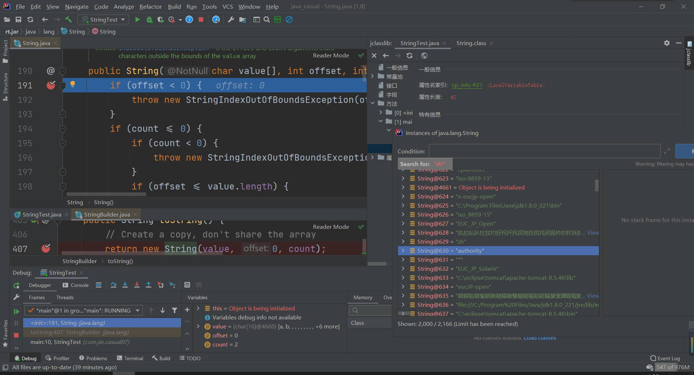Click the Memory class search field

(x=371, y=310)
